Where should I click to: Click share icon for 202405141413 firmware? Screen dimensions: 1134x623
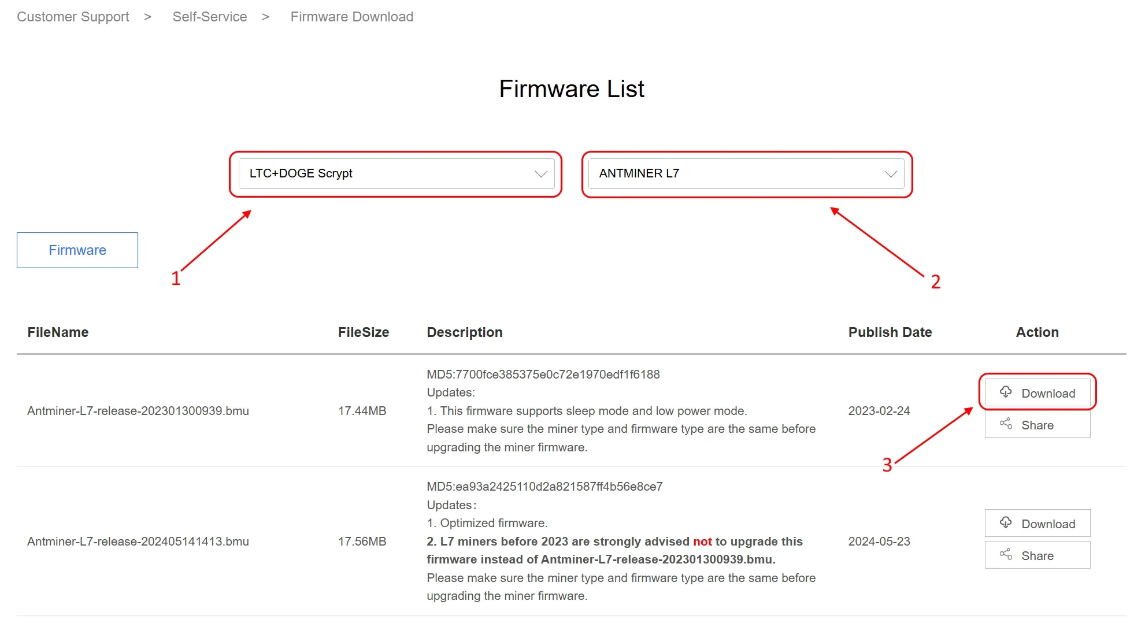pos(1006,555)
